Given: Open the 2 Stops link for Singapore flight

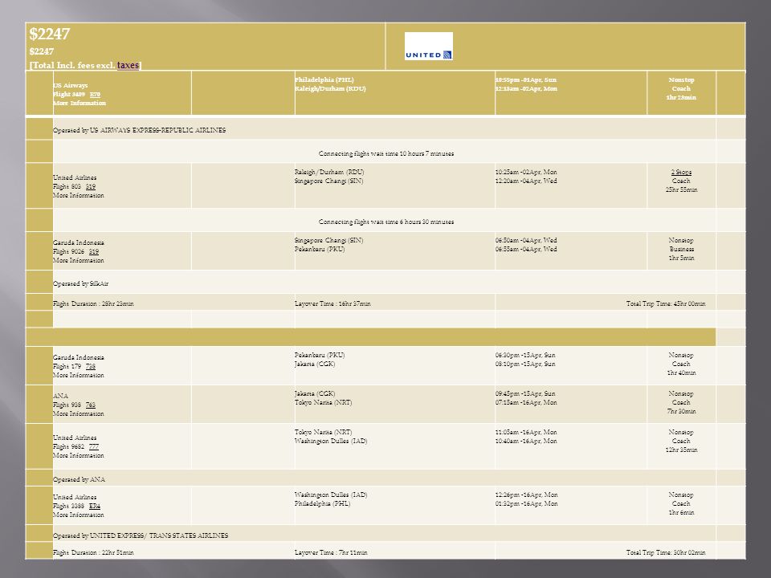Looking at the screenshot, I should coord(681,173).
